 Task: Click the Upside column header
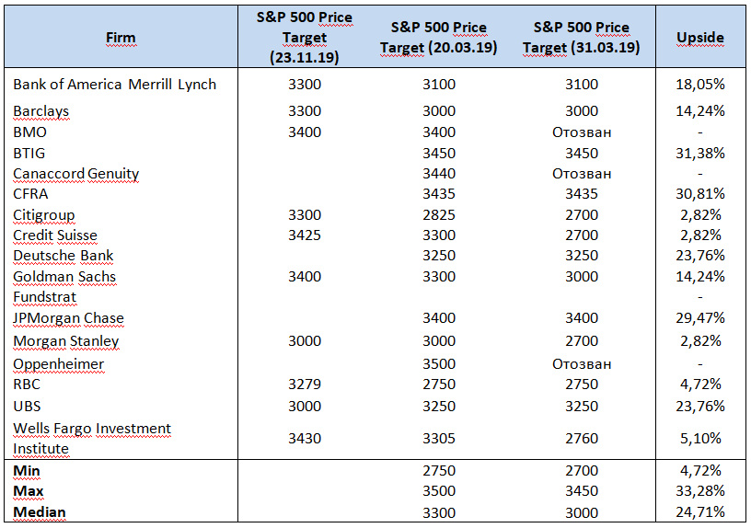[x=700, y=39]
